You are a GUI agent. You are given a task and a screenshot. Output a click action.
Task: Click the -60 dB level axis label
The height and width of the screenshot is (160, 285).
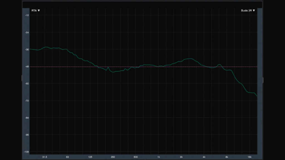[27, 84]
